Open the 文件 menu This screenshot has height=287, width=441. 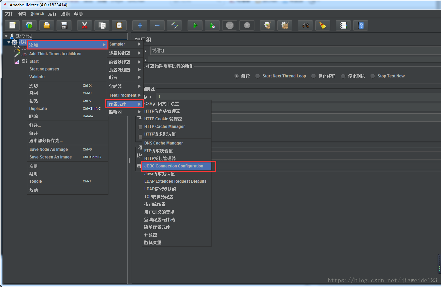click(x=9, y=14)
